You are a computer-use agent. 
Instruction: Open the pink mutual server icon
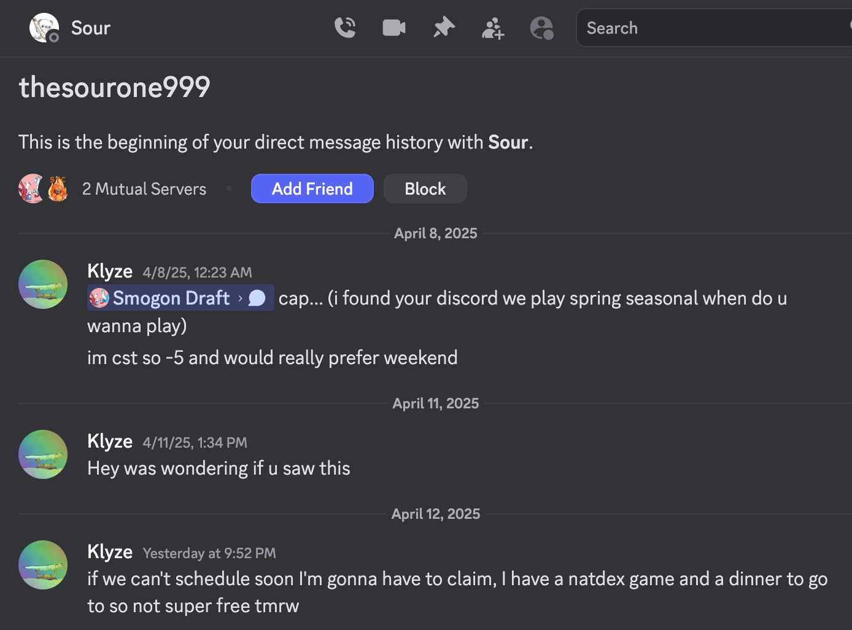point(31,189)
